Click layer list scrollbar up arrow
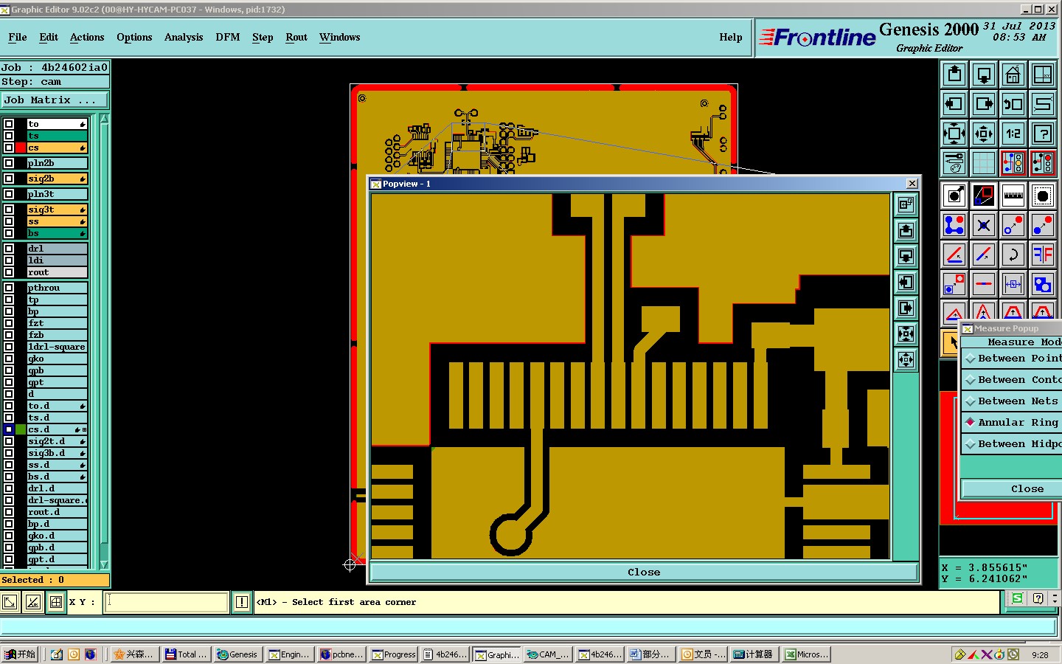The width and height of the screenshot is (1062, 664). [104, 119]
